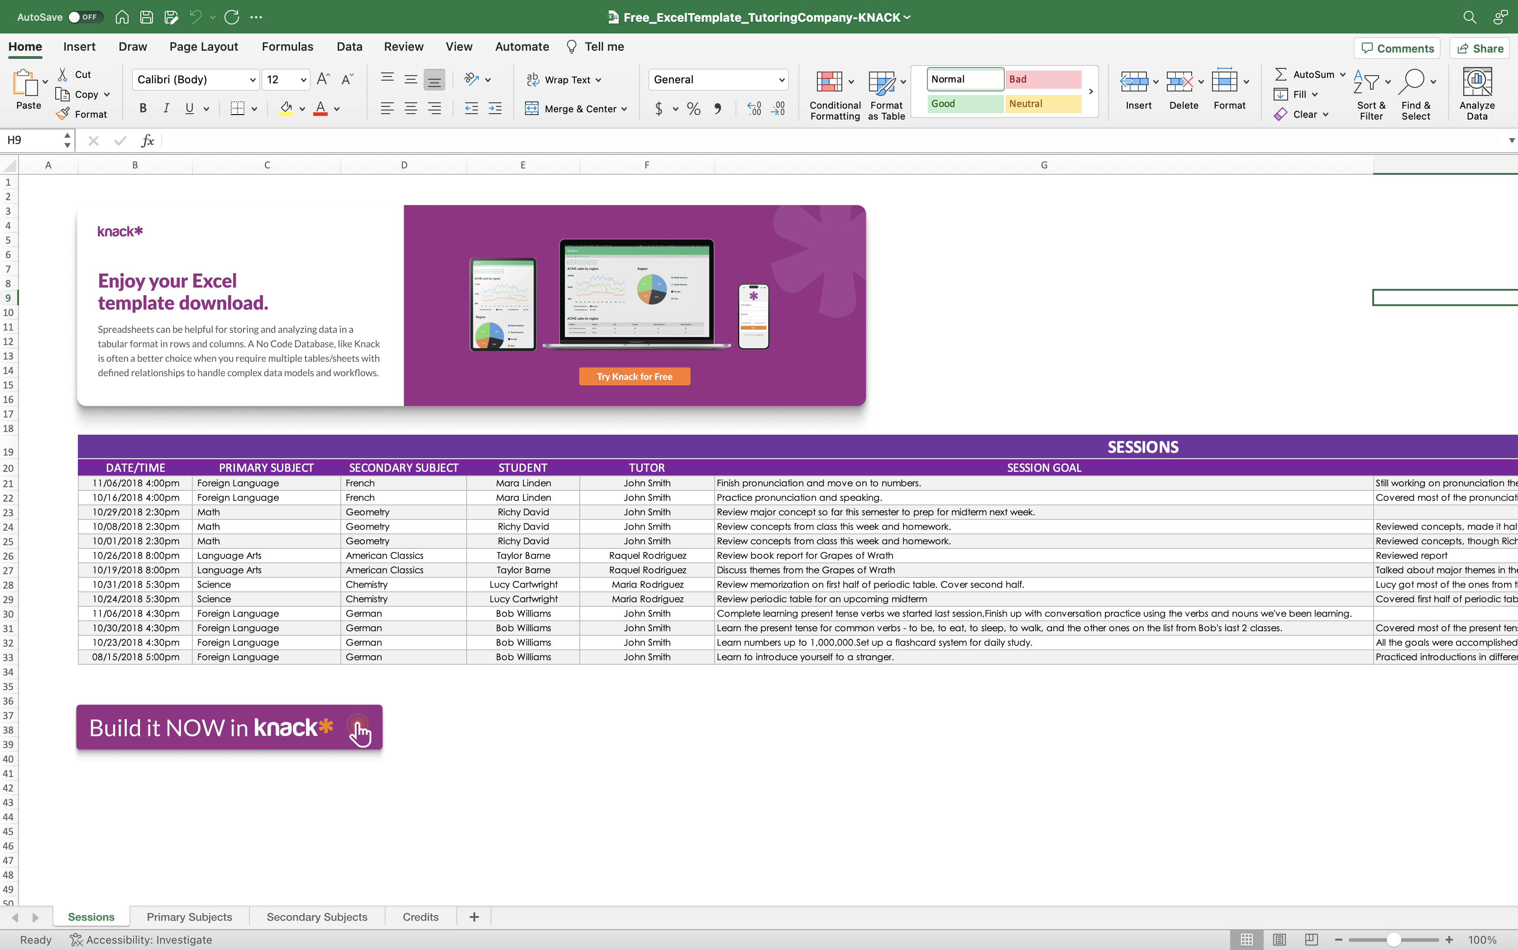1518x950 pixels.
Task: Open the Fill Color dropdown arrow
Action: click(301, 108)
